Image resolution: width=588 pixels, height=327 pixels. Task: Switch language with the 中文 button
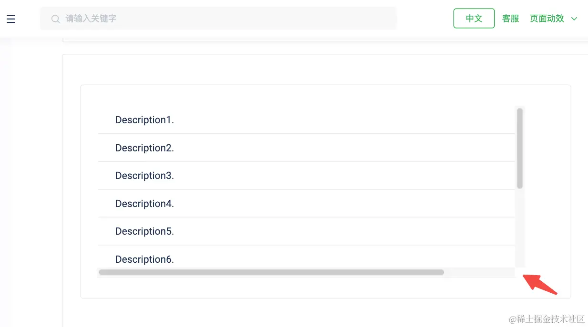pos(474,19)
